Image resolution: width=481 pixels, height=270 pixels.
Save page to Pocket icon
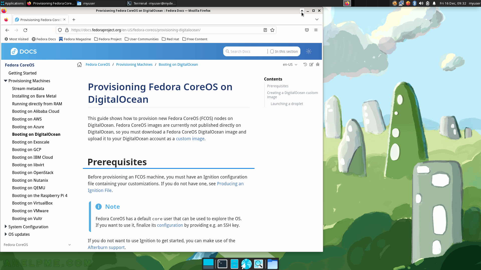[307, 30]
